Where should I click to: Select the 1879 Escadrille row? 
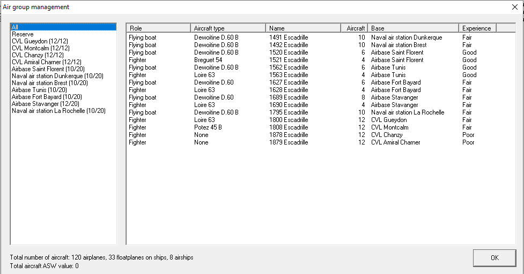289,143
